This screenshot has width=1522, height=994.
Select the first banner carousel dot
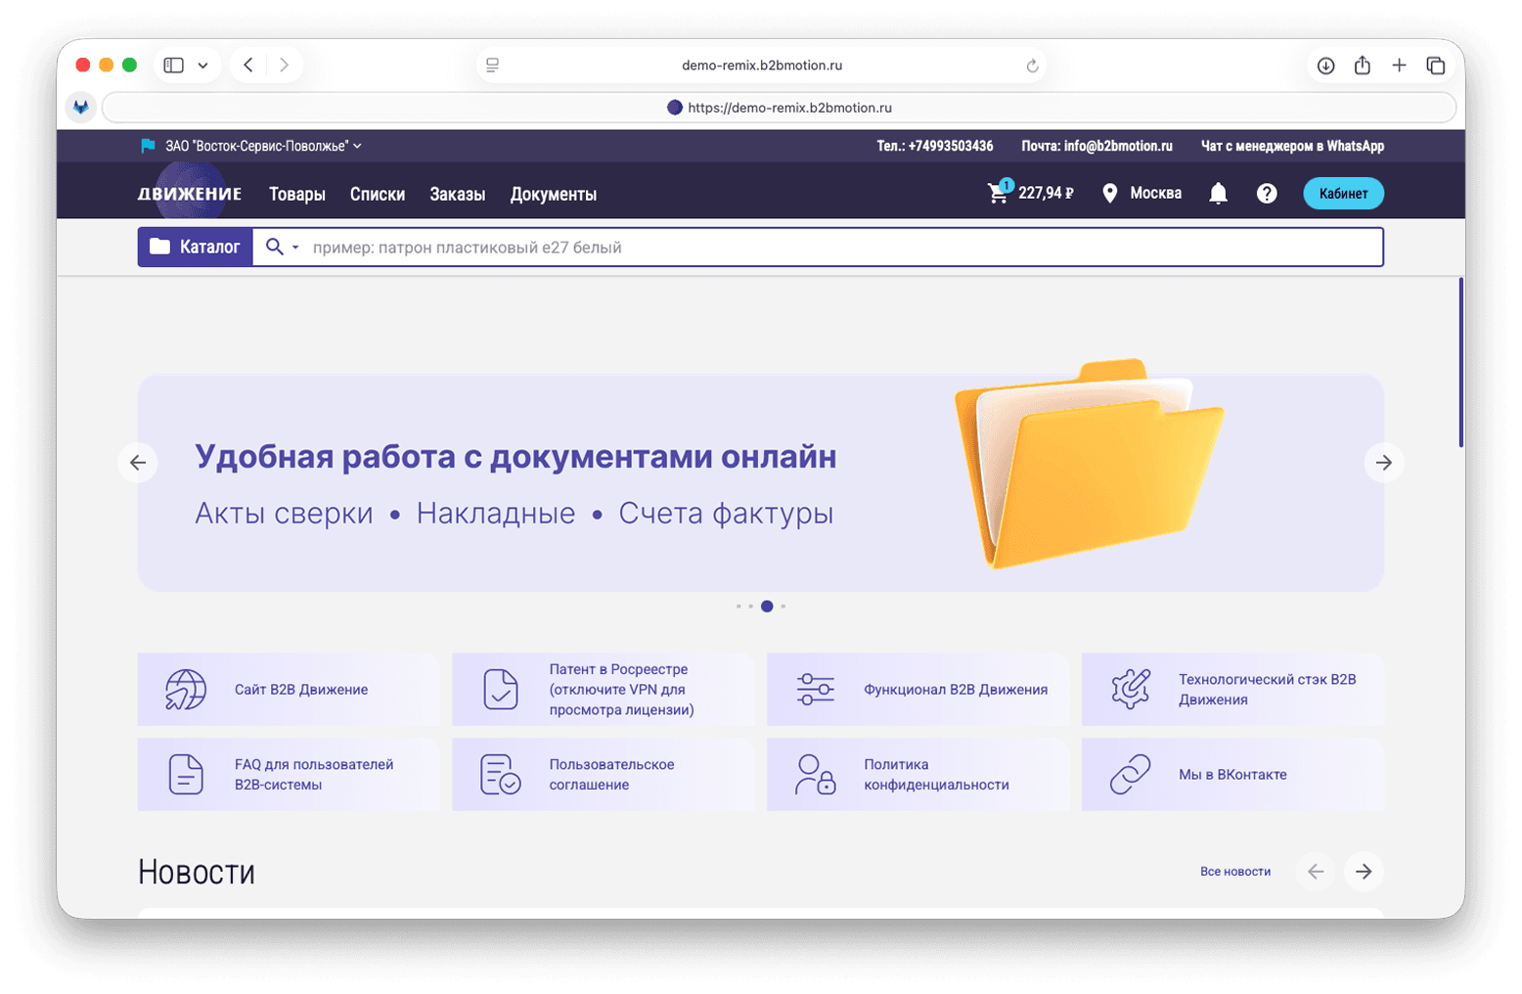tap(739, 607)
